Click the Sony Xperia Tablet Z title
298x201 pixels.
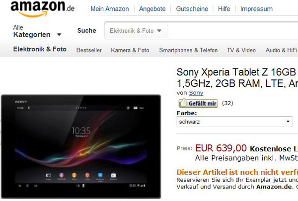point(237,78)
